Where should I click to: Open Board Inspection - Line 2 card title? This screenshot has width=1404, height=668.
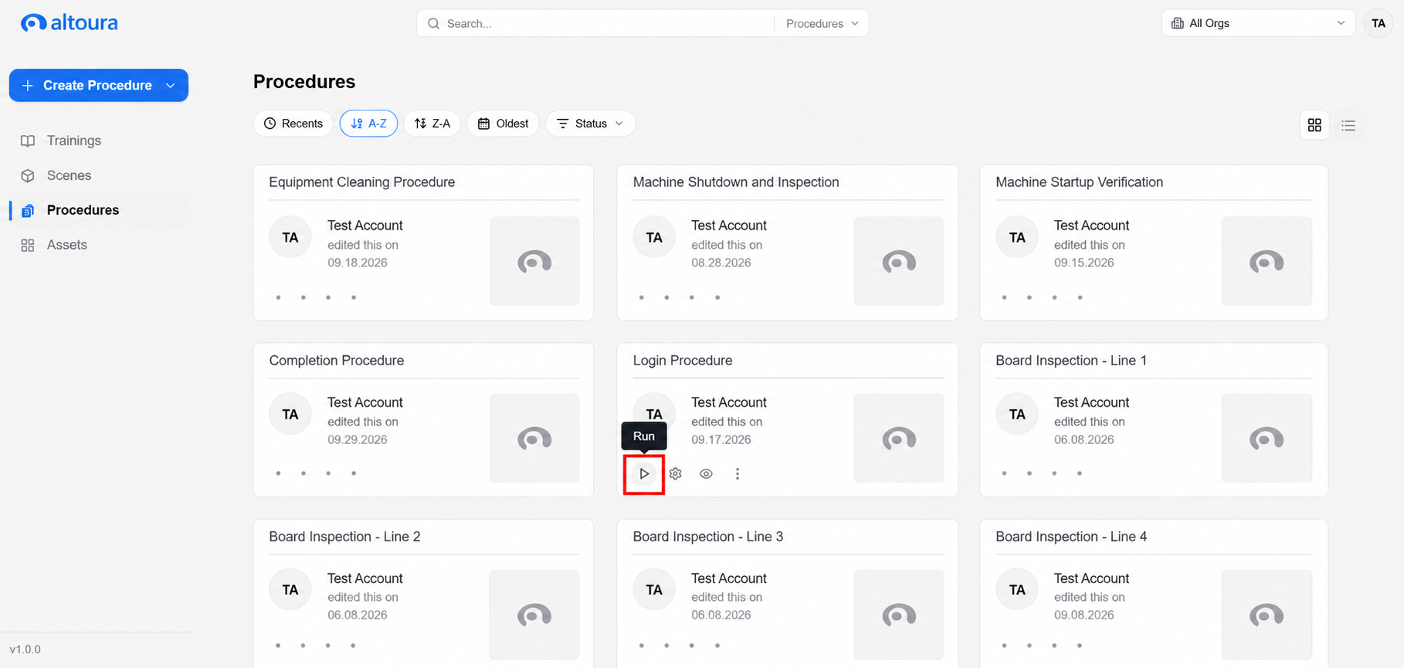tap(344, 537)
